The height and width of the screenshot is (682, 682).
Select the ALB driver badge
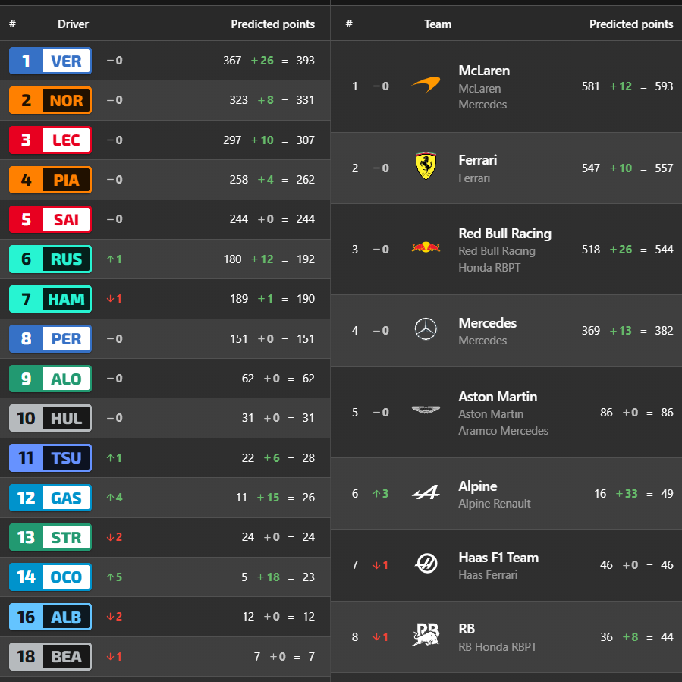tap(51, 617)
